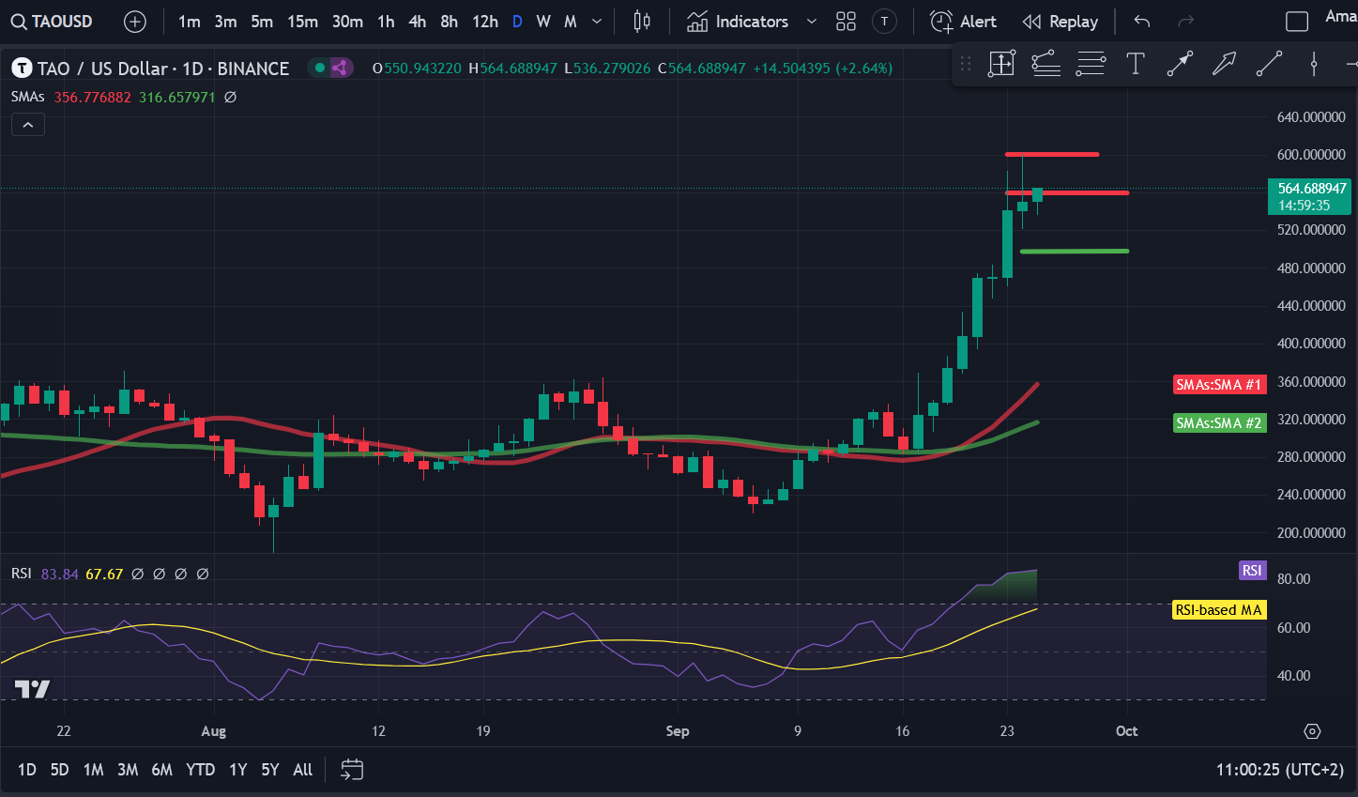Choose the 8h interval
Viewport: 1358px width, 797px height.
[x=450, y=22]
